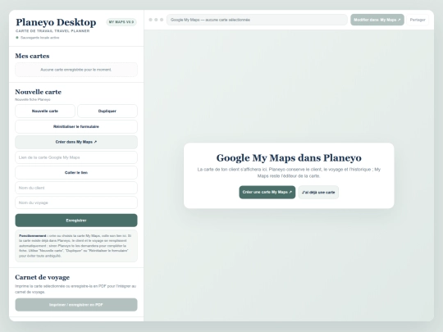
Task: Click 'Imprimer / enregistrer en PDF' button
Action: 76,305
